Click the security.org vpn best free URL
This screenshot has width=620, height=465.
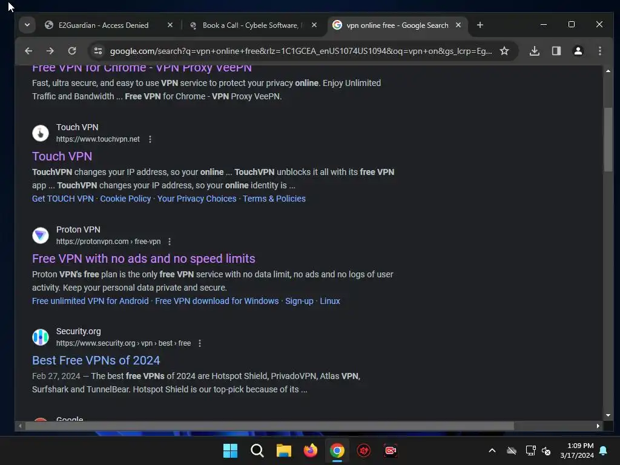124,343
